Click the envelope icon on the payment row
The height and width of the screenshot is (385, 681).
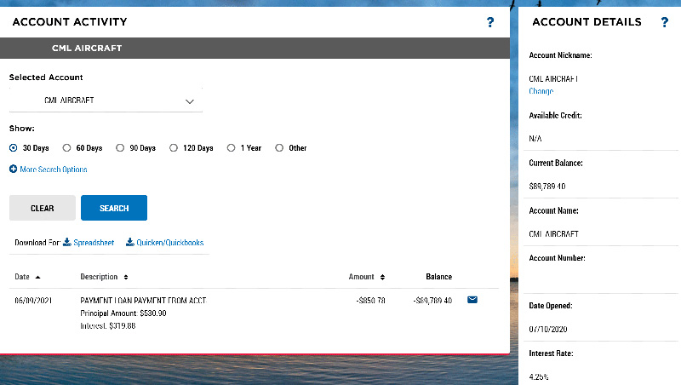[472, 300]
